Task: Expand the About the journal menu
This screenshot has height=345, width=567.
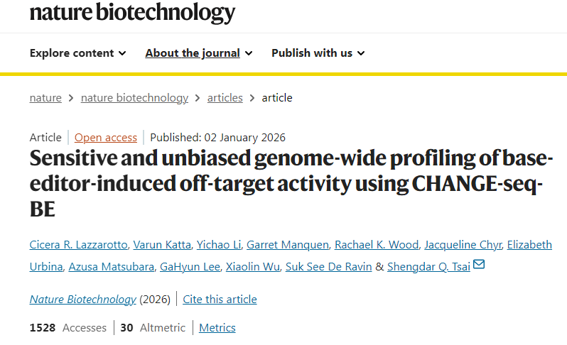Action: coord(198,53)
